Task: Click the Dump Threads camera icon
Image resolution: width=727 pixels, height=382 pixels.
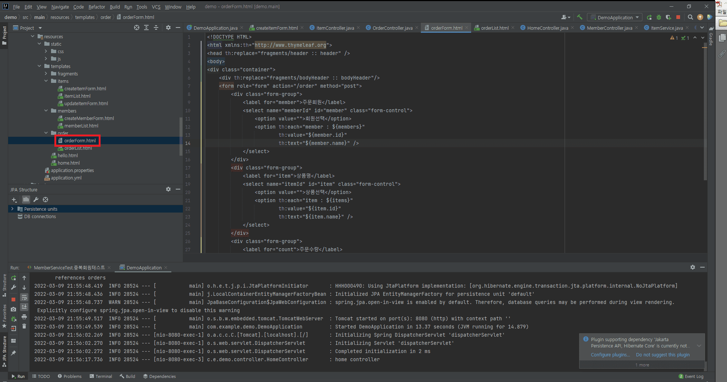Action: pos(13,309)
